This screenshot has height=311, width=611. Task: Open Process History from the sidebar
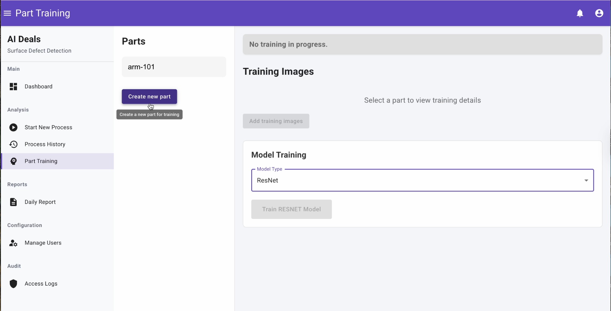[45, 144]
